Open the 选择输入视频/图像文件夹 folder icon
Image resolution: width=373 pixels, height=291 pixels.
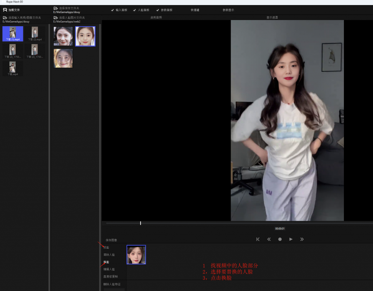(5, 17)
